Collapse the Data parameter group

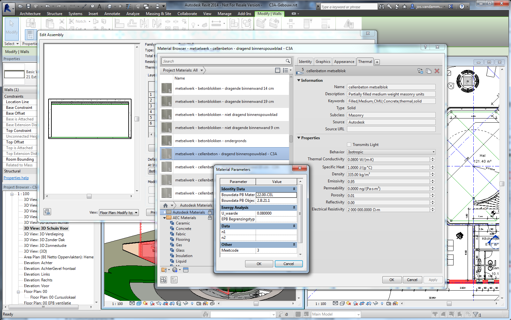tap(294, 226)
